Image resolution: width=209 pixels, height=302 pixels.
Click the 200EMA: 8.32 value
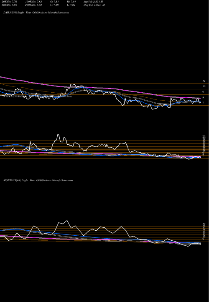click(33, 5)
